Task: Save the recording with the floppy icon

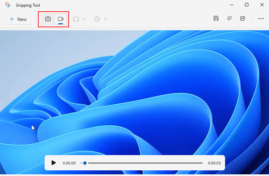Action: point(216,18)
